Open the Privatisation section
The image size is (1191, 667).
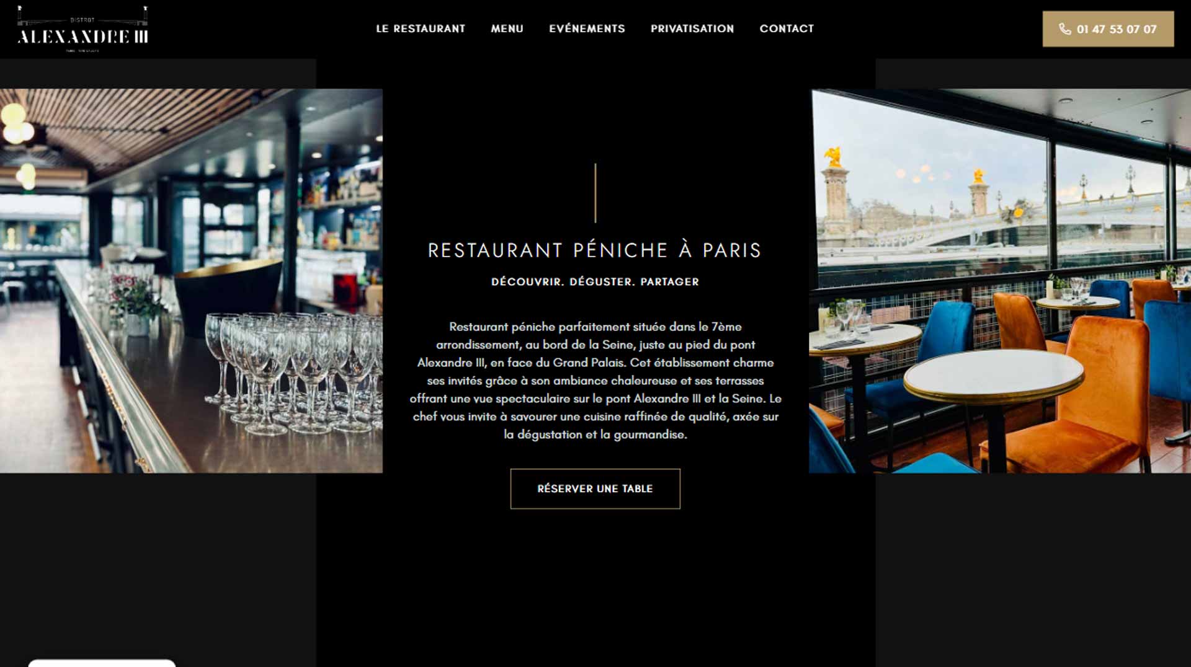tap(692, 29)
